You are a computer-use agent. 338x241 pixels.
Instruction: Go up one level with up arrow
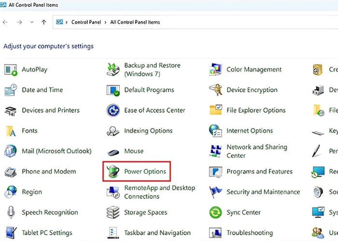click(44, 22)
